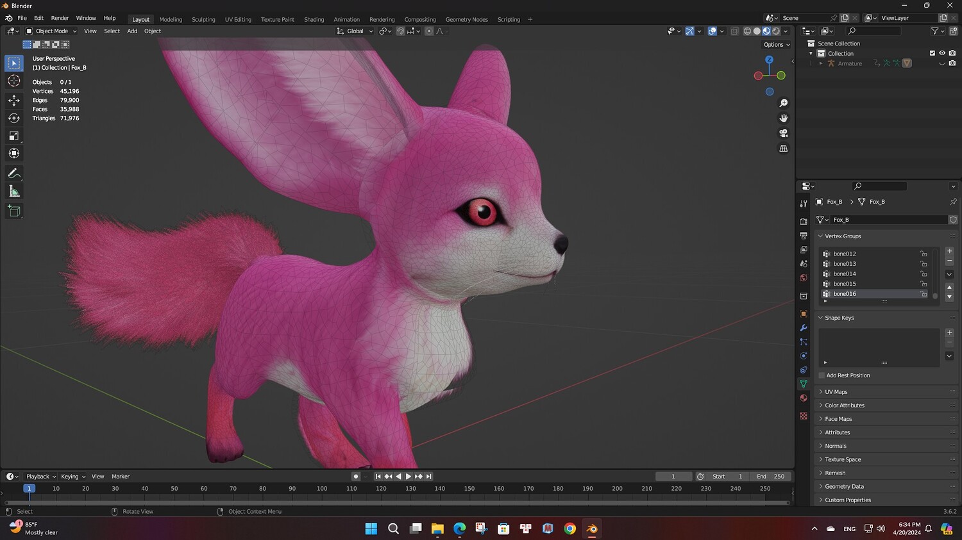Open the Object Mode dropdown
The height and width of the screenshot is (540, 962).
[x=51, y=31]
